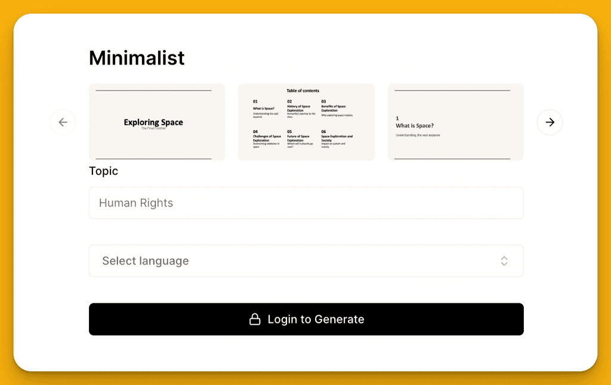Click entry 01 What is Space? in contents
The height and width of the screenshot is (385, 611).
(265, 108)
